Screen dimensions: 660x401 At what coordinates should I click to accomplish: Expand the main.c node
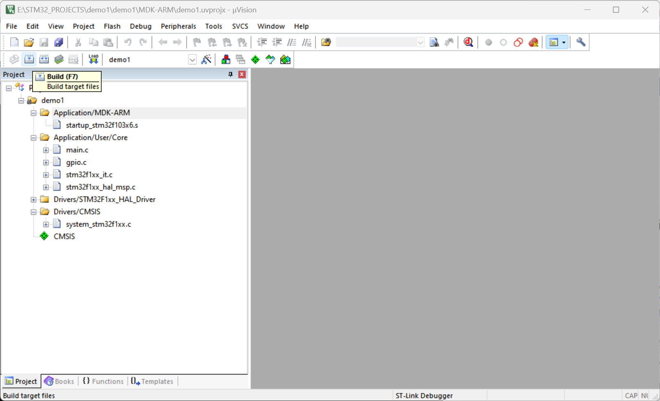[x=46, y=150]
